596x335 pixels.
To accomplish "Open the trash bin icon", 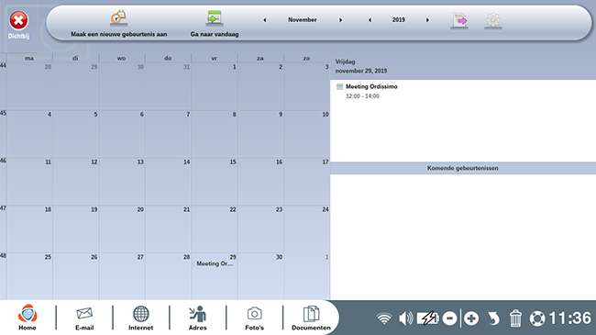I will [x=515, y=318].
